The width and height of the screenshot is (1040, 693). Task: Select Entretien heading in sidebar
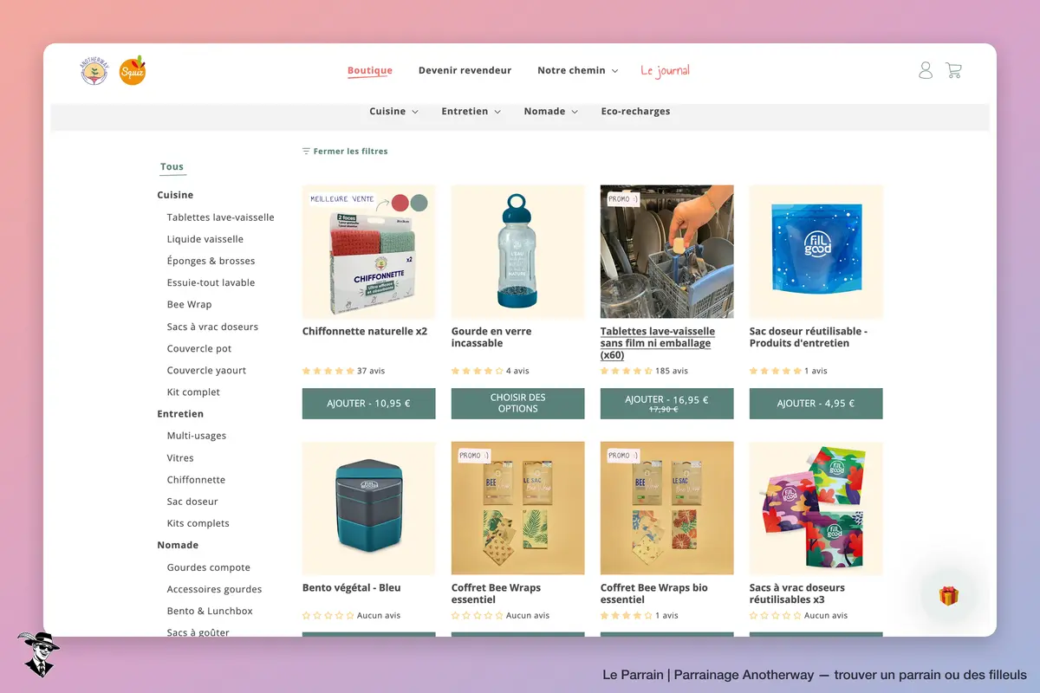[180, 414]
